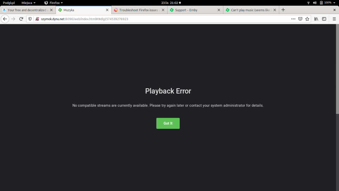Toggle the forward navigation arrow
339x191 pixels.
13,19
